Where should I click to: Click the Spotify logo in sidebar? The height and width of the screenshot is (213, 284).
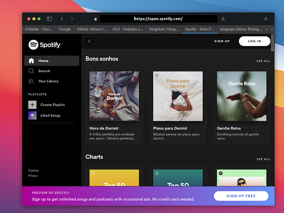(45, 45)
